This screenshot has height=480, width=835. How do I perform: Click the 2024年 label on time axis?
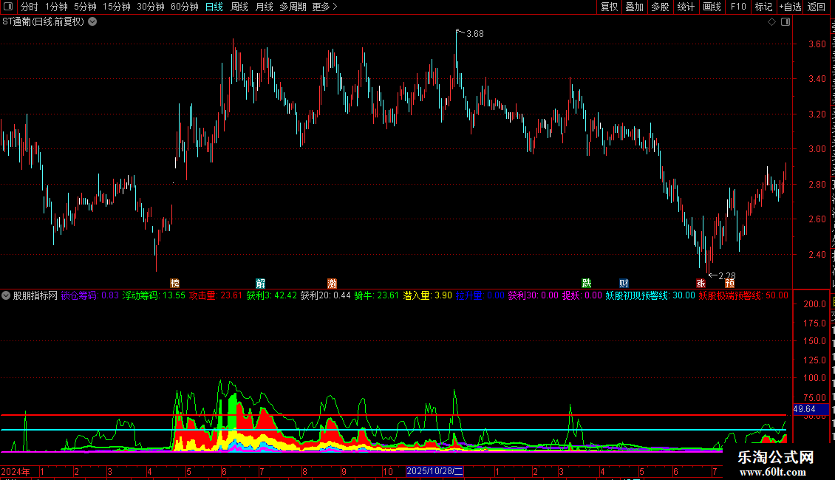pyautogui.click(x=16, y=471)
